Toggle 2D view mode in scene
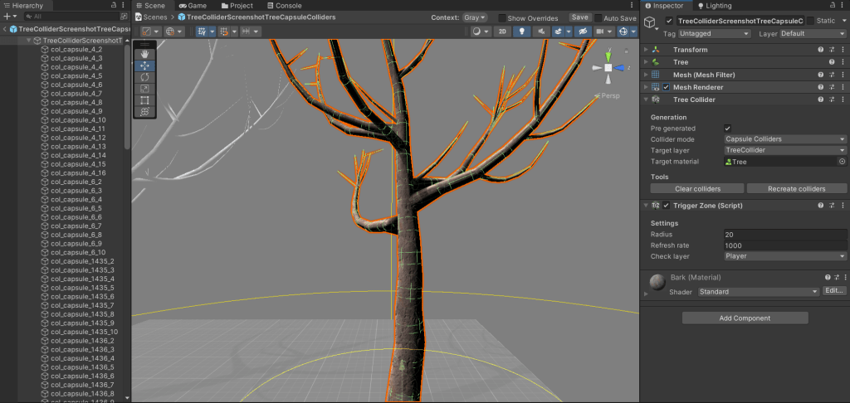Viewport: 850px width, 403px height. pyautogui.click(x=502, y=32)
